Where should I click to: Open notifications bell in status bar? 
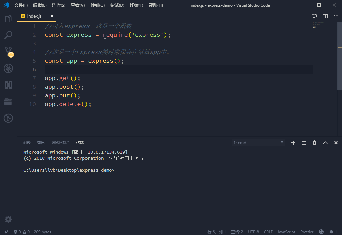pos(333,232)
